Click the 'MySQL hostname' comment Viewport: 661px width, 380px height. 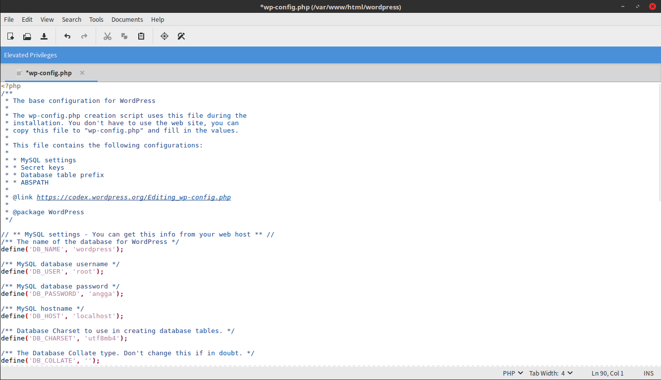point(42,309)
